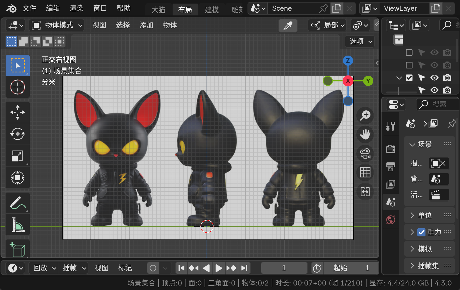This screenshot has height=290, width=460.
Task: Click the Blender logo menu
Action: [11, 8]
